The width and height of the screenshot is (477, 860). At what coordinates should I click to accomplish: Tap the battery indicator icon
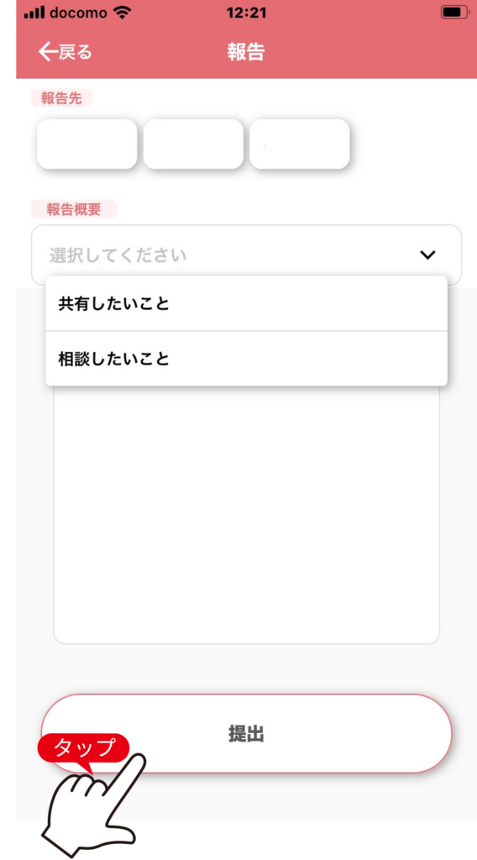pos(455,13)
